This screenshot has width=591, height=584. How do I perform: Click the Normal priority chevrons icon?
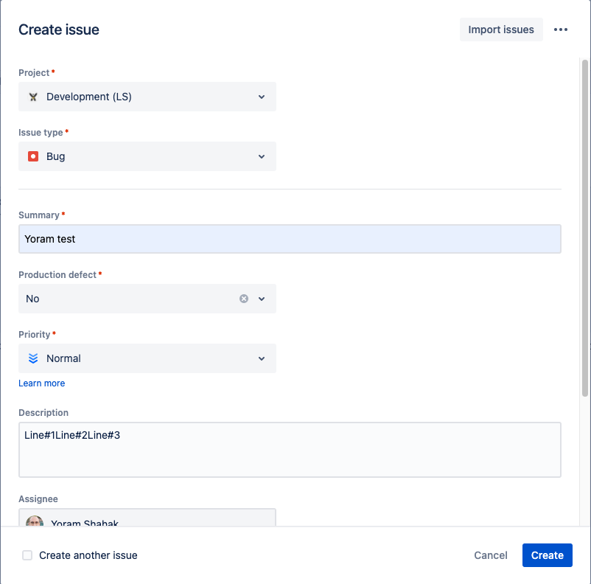33,358
